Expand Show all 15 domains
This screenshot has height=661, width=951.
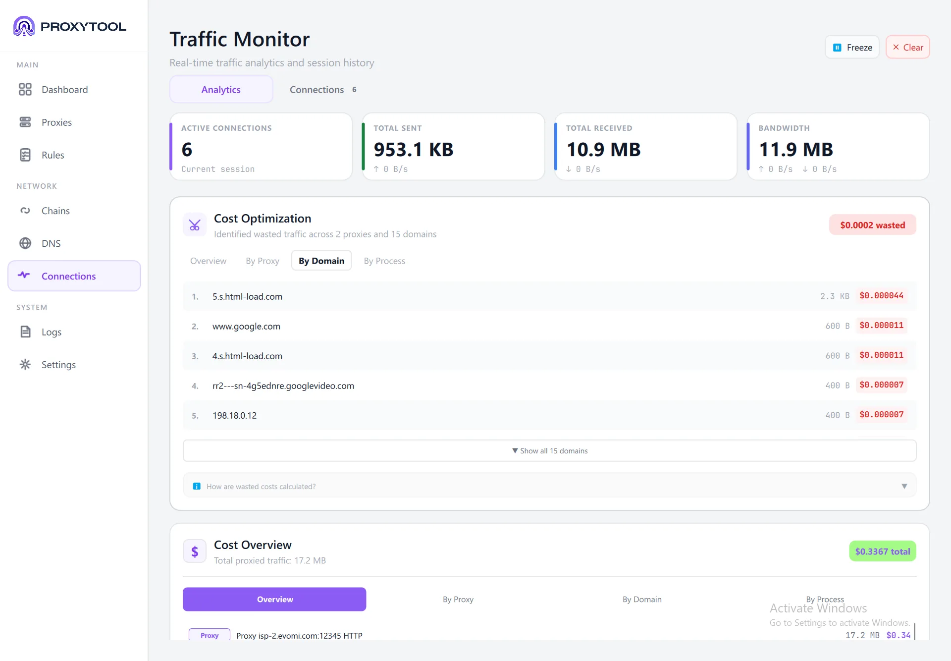pyautogui.click(x=550, y=450)
